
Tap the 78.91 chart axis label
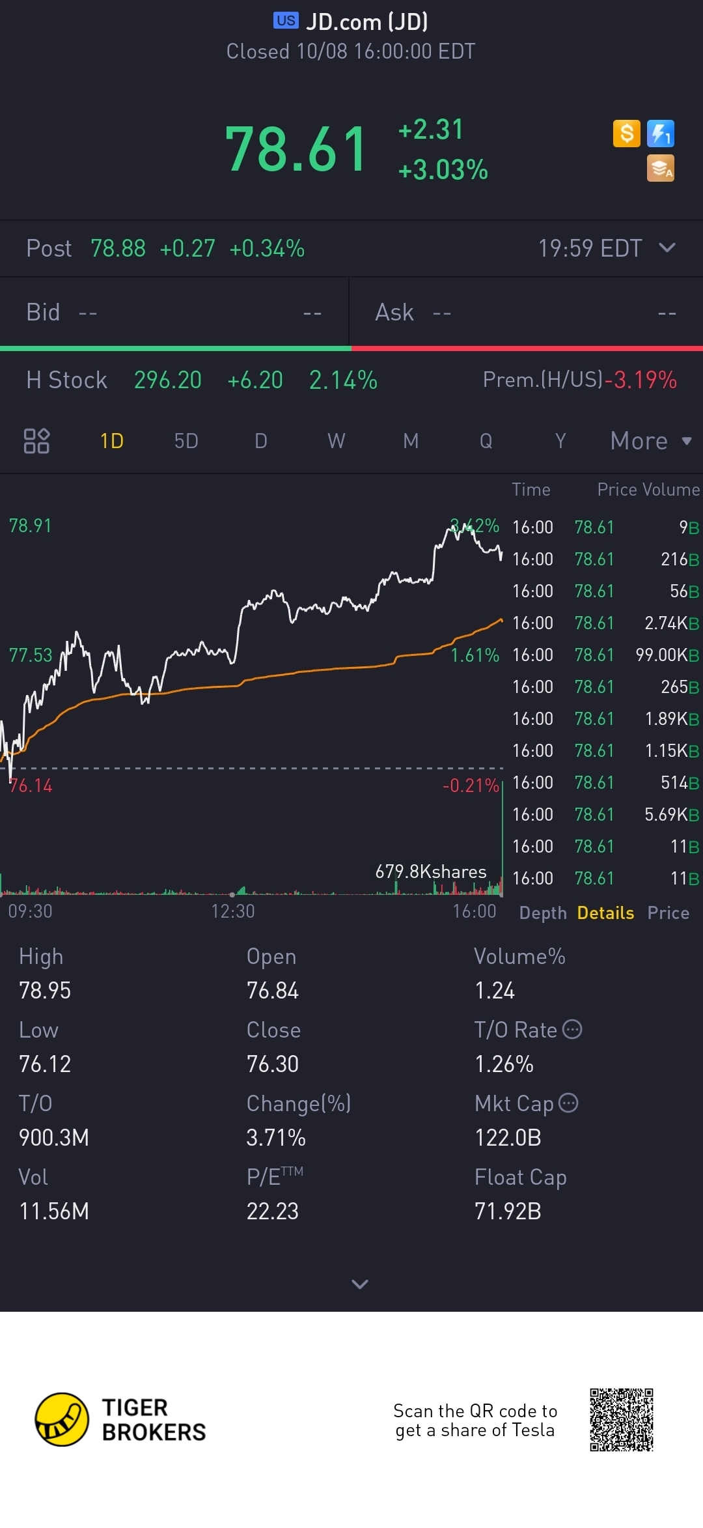(30, 526)
